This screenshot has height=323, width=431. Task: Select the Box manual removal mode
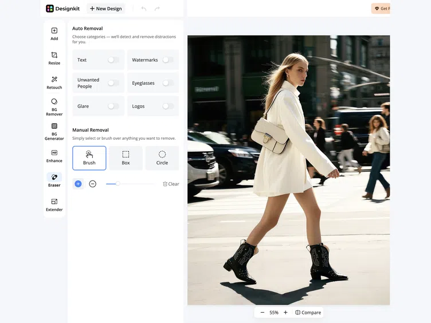pos(126,158)
